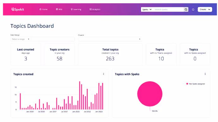Click the Jan 2020 axis label
The height and width of the screenshot is (122, 218).
(x=30, y=112)
